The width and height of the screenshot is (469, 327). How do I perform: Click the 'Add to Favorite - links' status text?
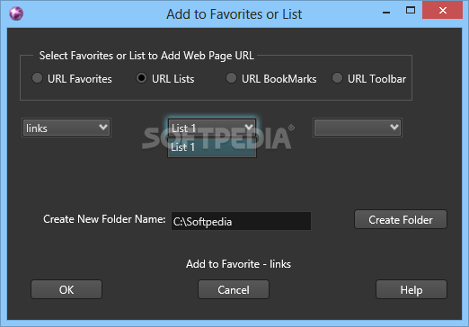238,264
